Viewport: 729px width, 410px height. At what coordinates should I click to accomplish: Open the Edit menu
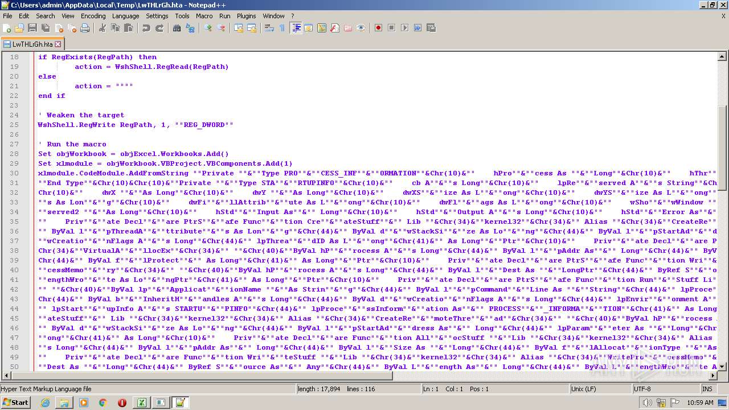(x=24, y=16)
